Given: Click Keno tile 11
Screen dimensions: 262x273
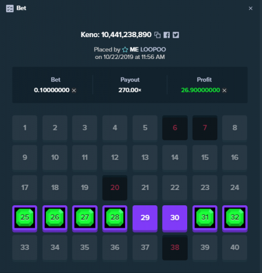Looking at the screenshot, I should [x=85, y=158].
